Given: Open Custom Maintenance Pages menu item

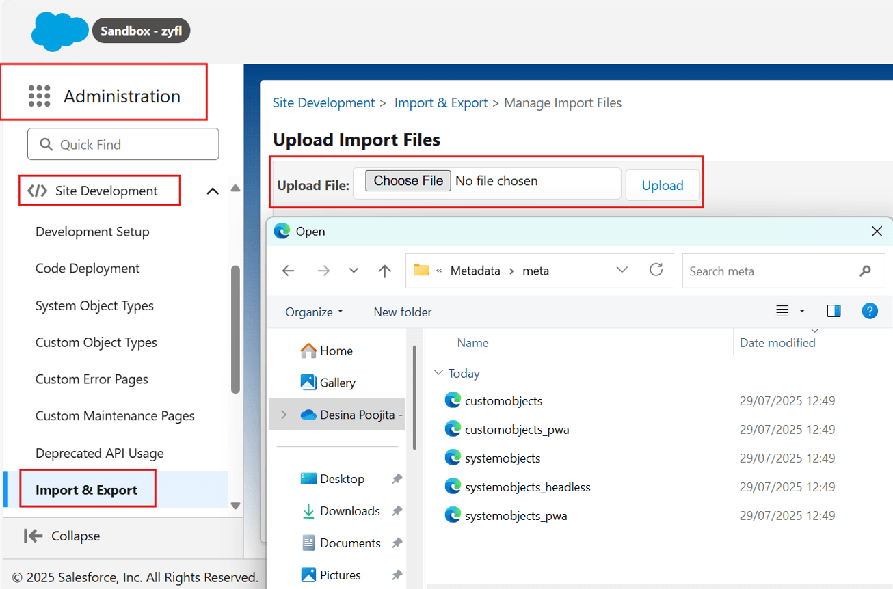Looking at the screenshot, I should pyautogui.click(x=115, y=416).
